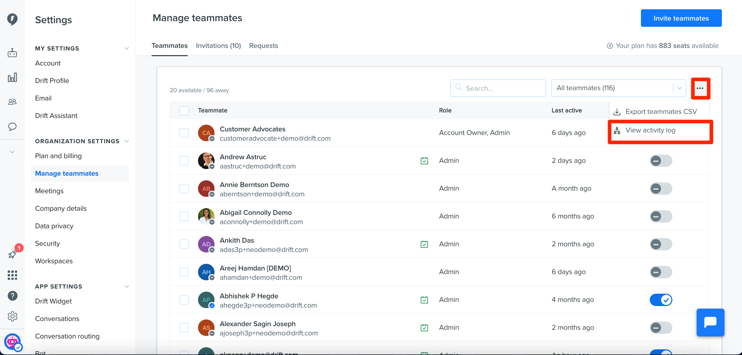Viewport: 742px width, 355px height.
Task: Open the bot playbooks icon in the sidebar
Action: tap(12, 53)
